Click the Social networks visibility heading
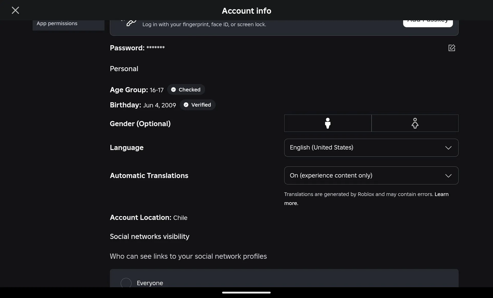493x298 pixels. point(149,236)
